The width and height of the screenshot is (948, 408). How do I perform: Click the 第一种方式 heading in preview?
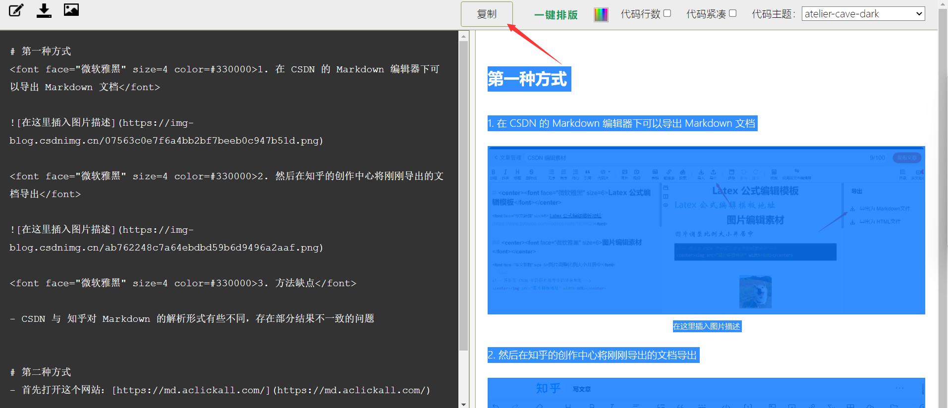(529, 79)
